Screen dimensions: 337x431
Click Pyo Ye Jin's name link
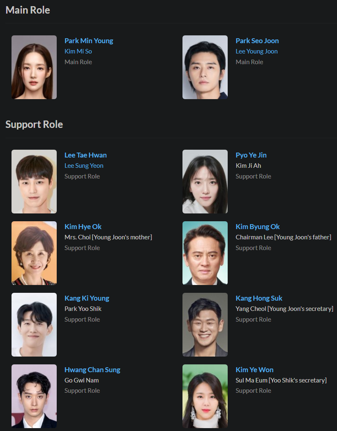click(251, 155)
